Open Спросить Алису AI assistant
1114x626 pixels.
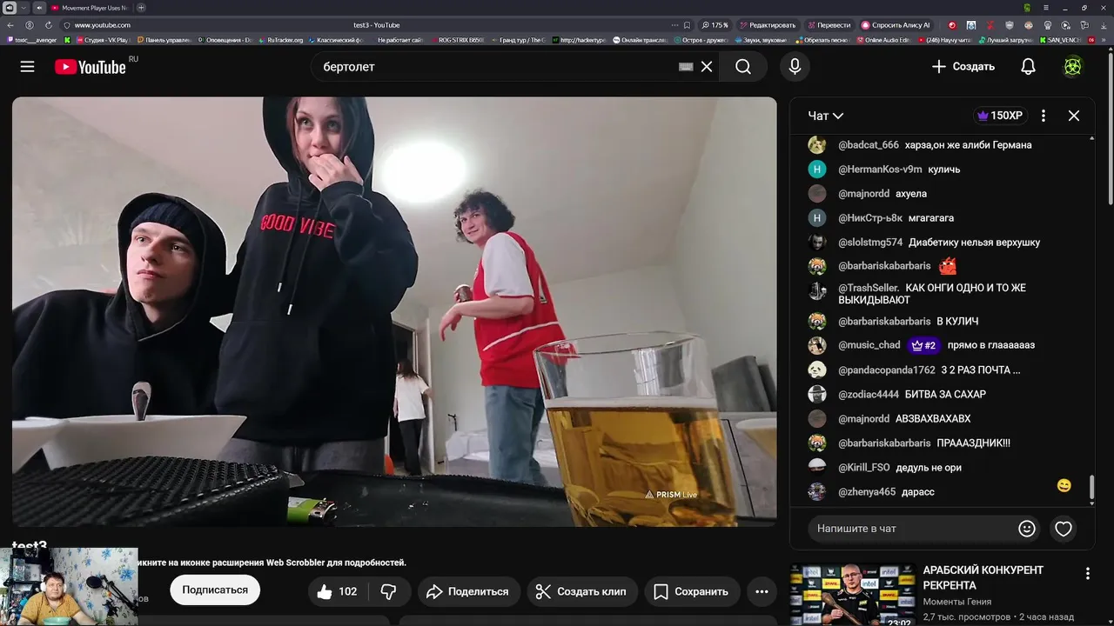(x=896, y=25)
